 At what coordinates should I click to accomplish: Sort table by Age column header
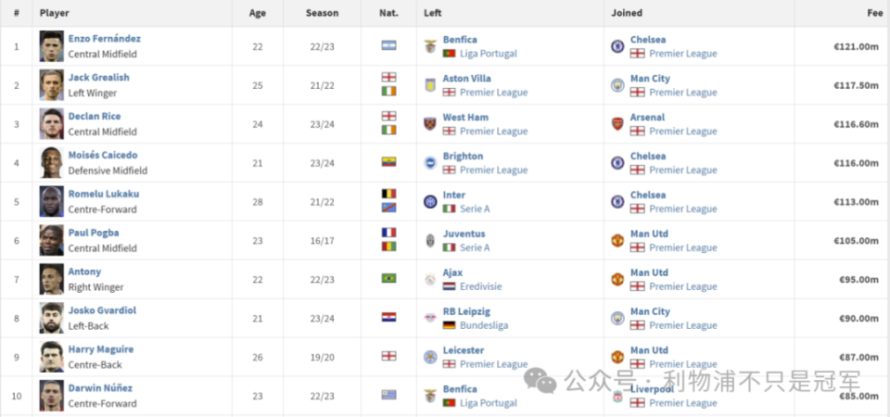click(x=257, y=12)
